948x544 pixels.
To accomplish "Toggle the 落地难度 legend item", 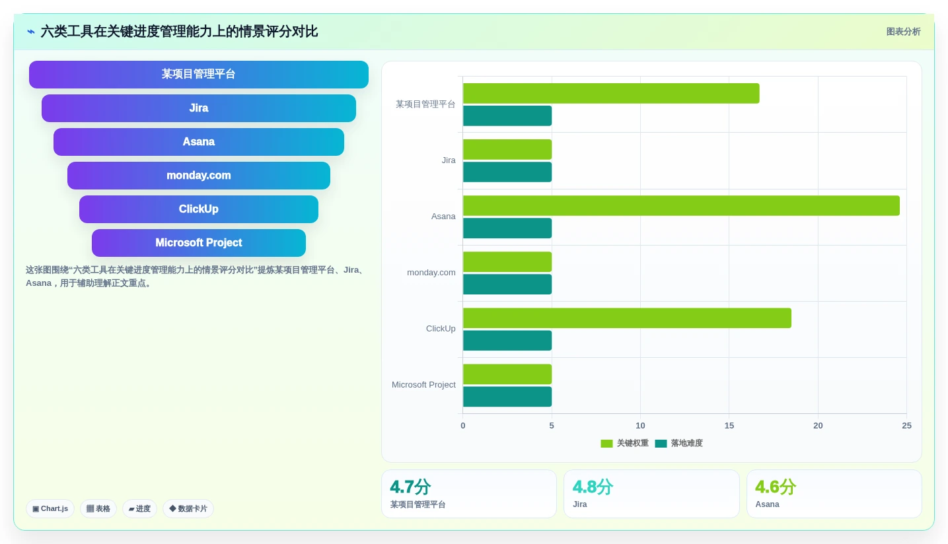I will tap(678, 444).
